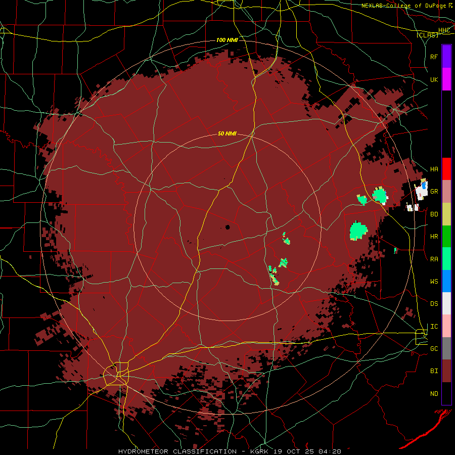Select the BD yellow legend block

[x=446, y=214]
